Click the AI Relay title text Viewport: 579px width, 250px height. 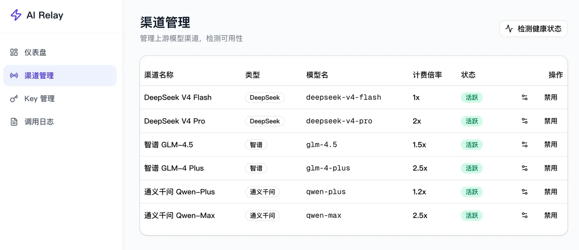pos(45,15)
